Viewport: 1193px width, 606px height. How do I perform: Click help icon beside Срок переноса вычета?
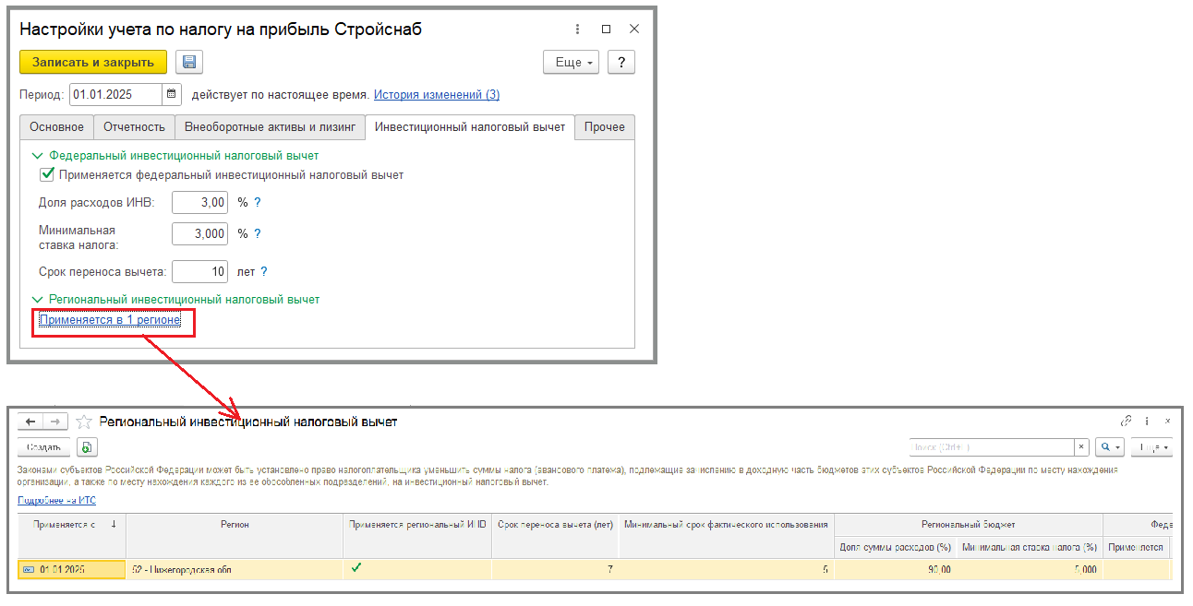click(264, 272)
